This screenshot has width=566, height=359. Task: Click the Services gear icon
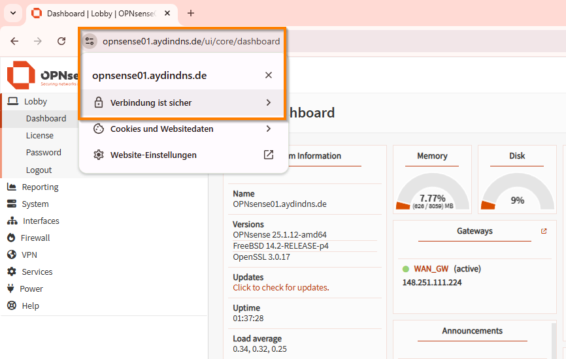pyautogui.click(x=12, y=272)
